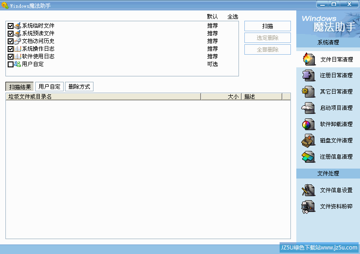
Task: Click 推荐 text in 系统临时文件 row
Action: coord(212,26)
